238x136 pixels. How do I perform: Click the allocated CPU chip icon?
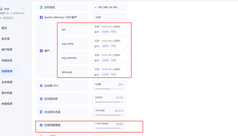41,86
